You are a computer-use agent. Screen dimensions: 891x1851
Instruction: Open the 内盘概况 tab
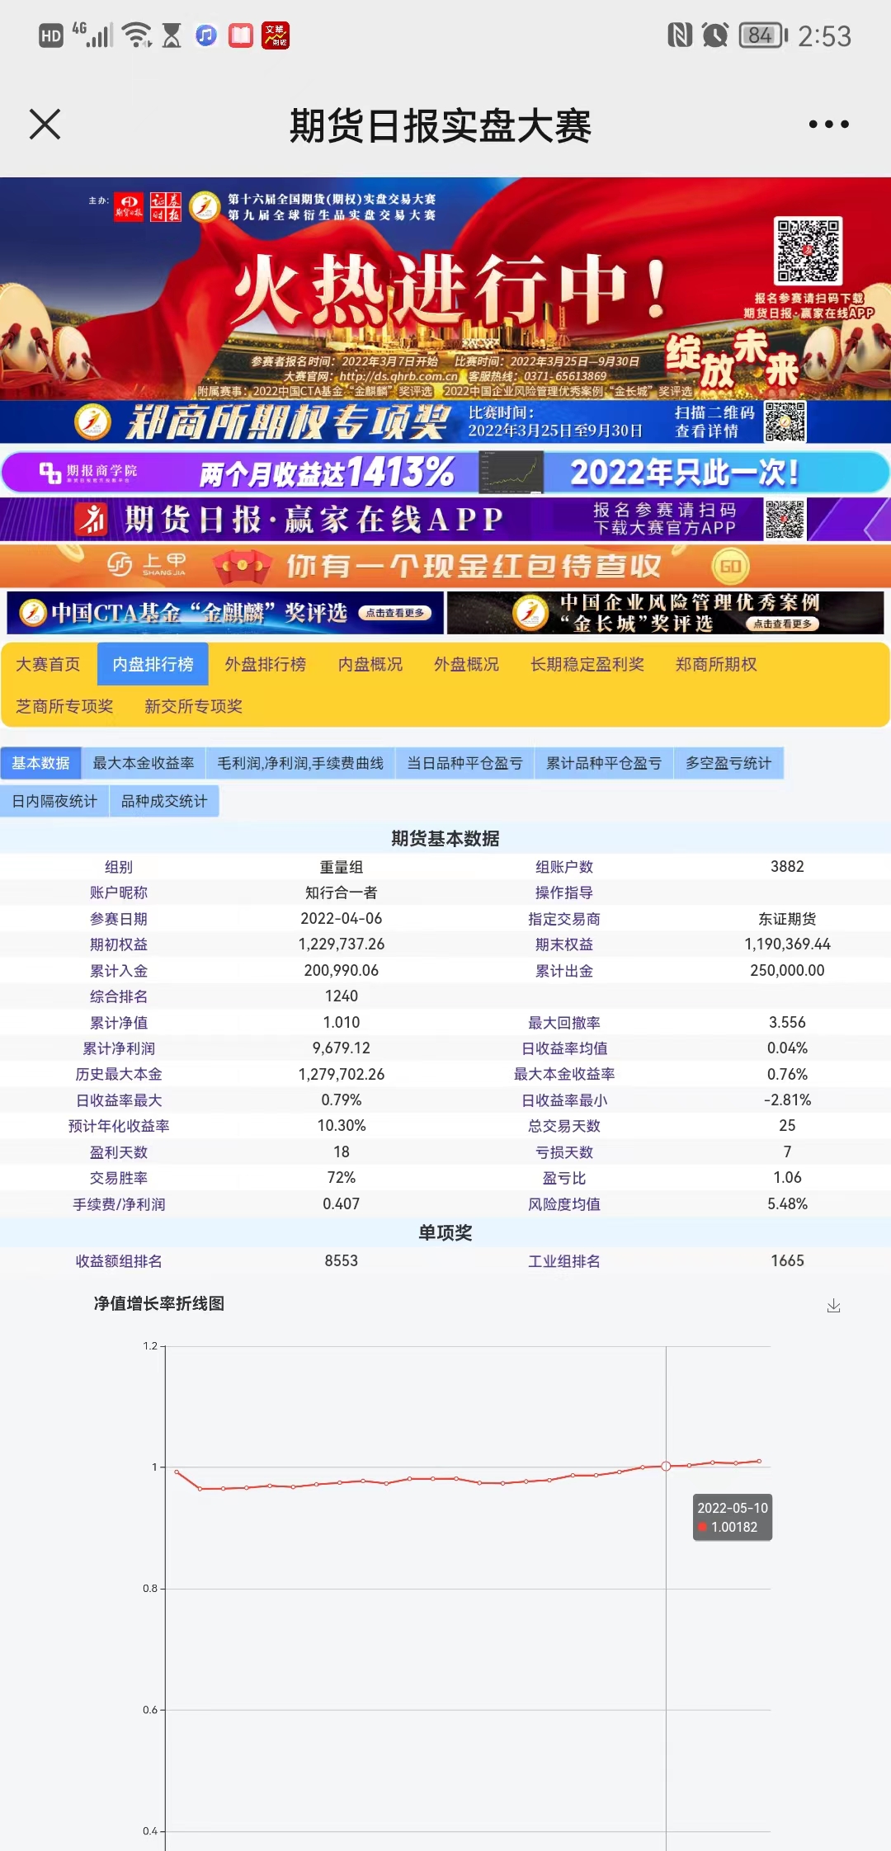pos(370,664)
